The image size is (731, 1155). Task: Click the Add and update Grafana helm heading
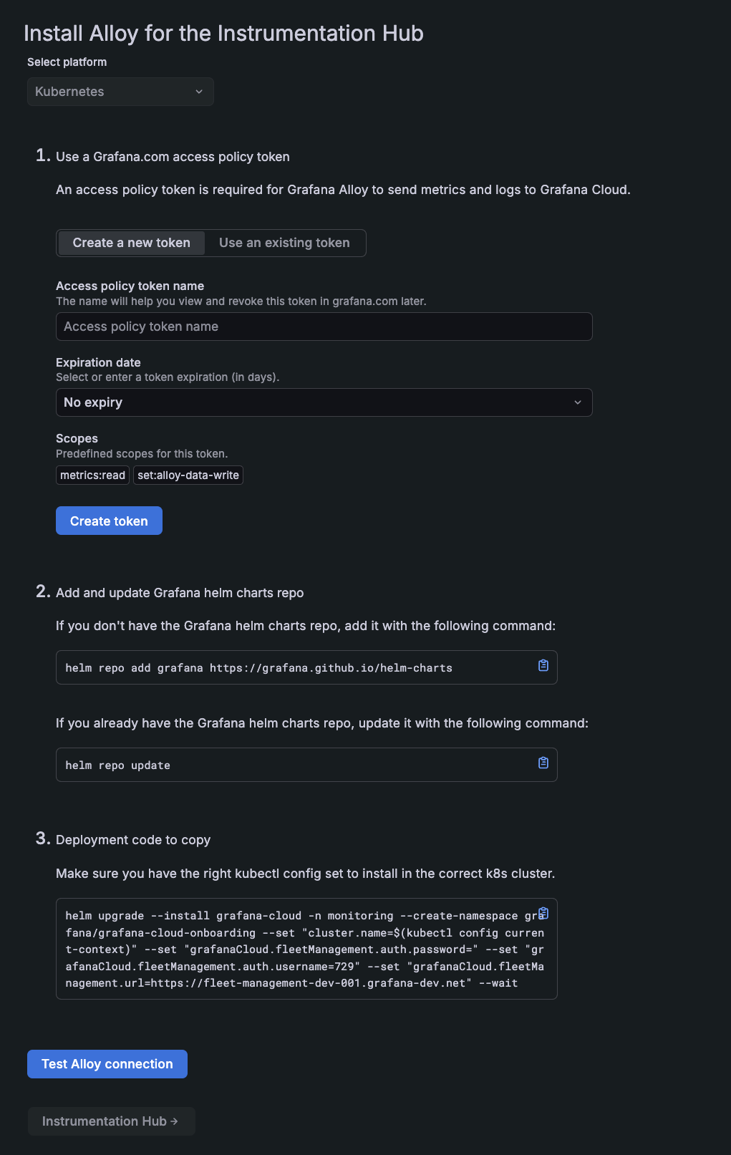[180, 593]
